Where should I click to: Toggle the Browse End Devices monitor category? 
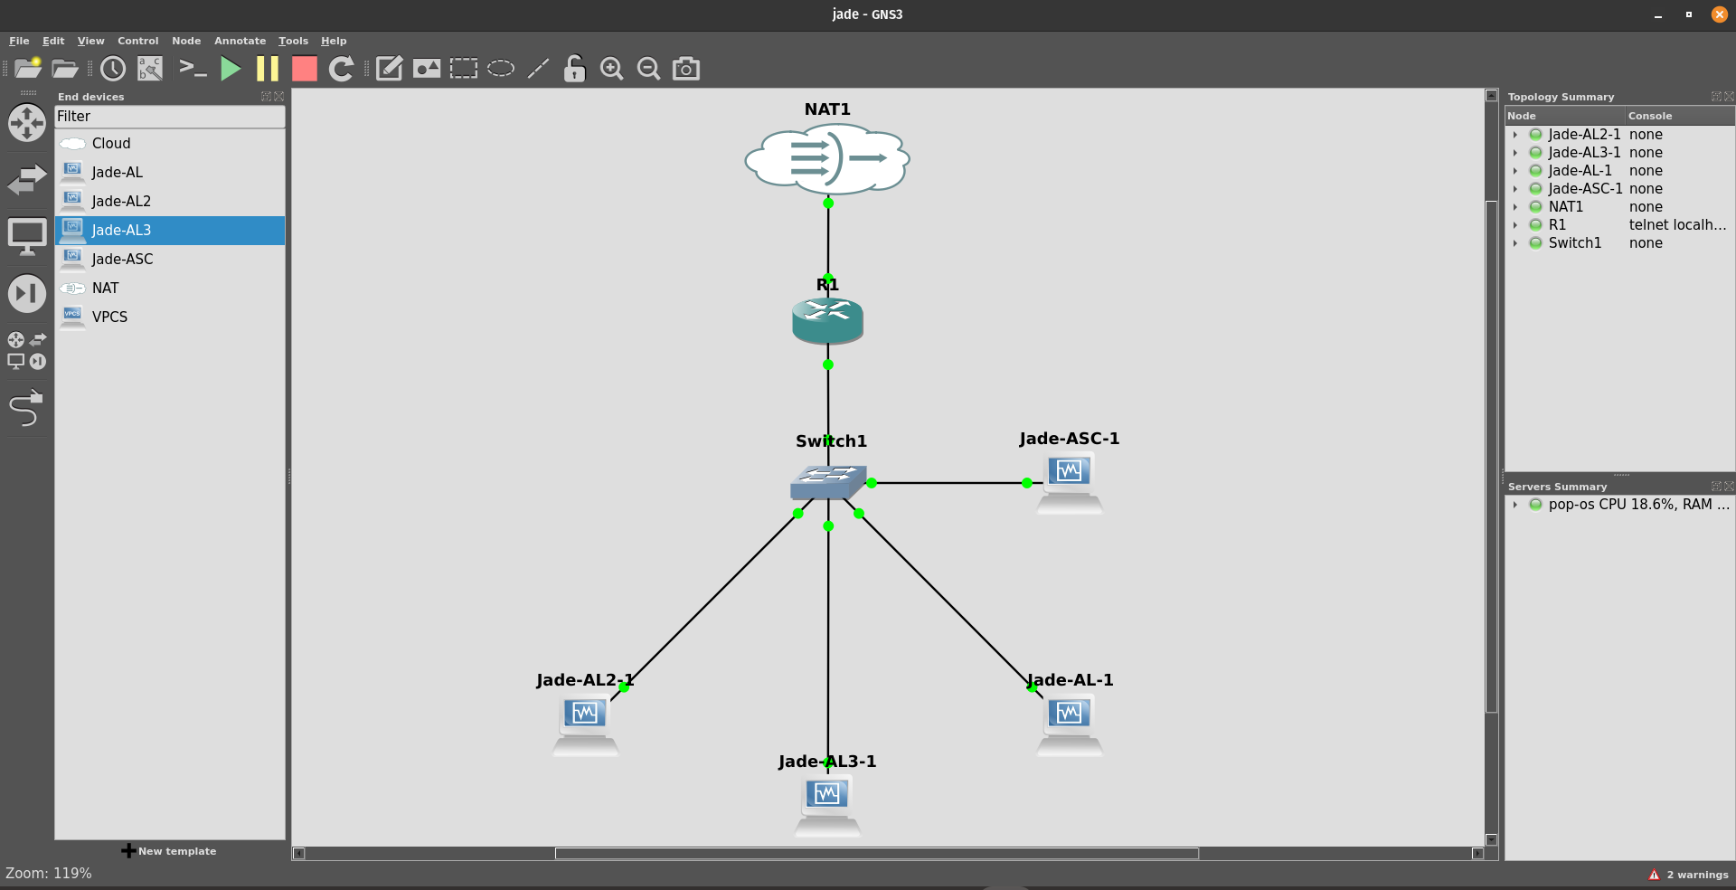pos(26,236)
